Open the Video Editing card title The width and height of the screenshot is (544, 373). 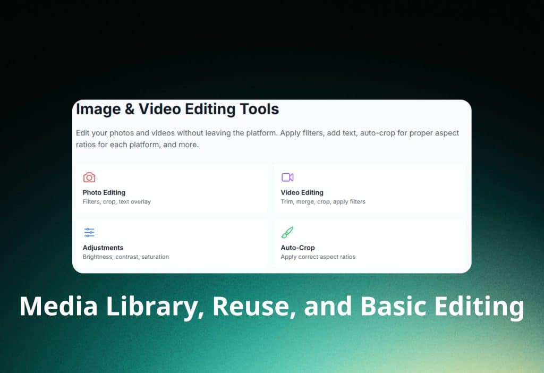point(302,192)
